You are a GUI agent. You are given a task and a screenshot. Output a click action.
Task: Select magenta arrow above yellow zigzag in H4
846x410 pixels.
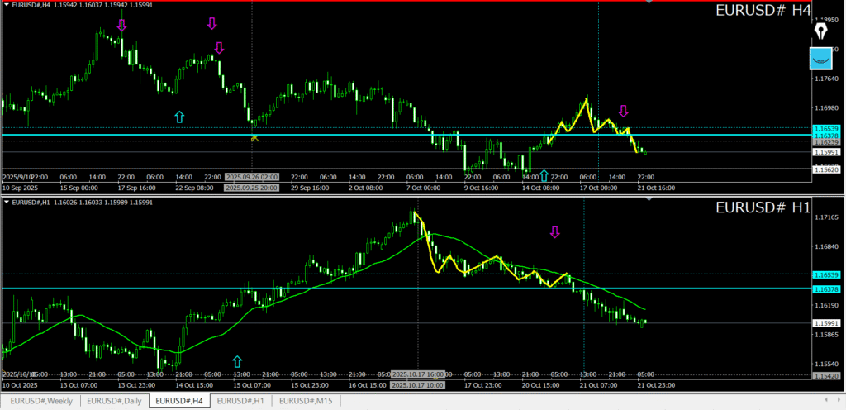coord(624,111)
